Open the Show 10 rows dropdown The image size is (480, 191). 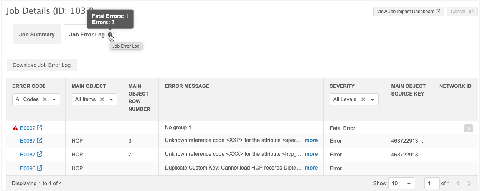coord(402,183)
